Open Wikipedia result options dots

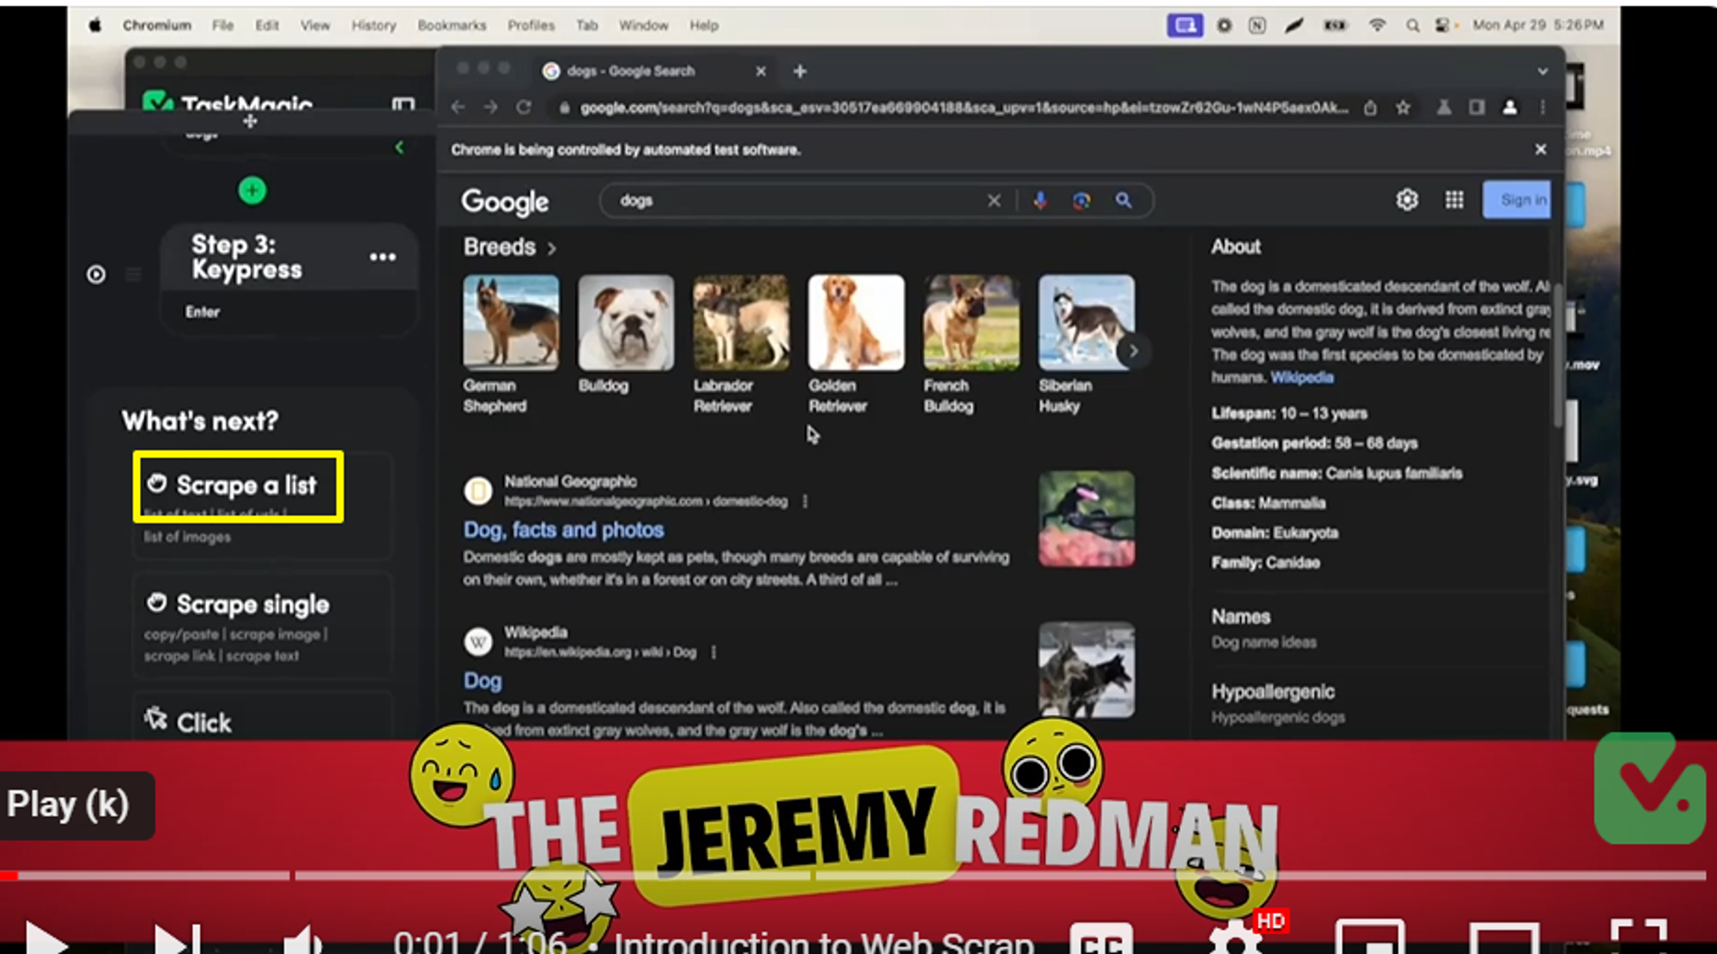pyautogui.click(x=713, y=653)
